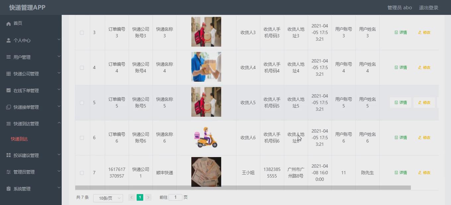This screenshot has height=205, width=451.
Task: Expand 投诉建议管理 chevron
Action: click(59, 154)
